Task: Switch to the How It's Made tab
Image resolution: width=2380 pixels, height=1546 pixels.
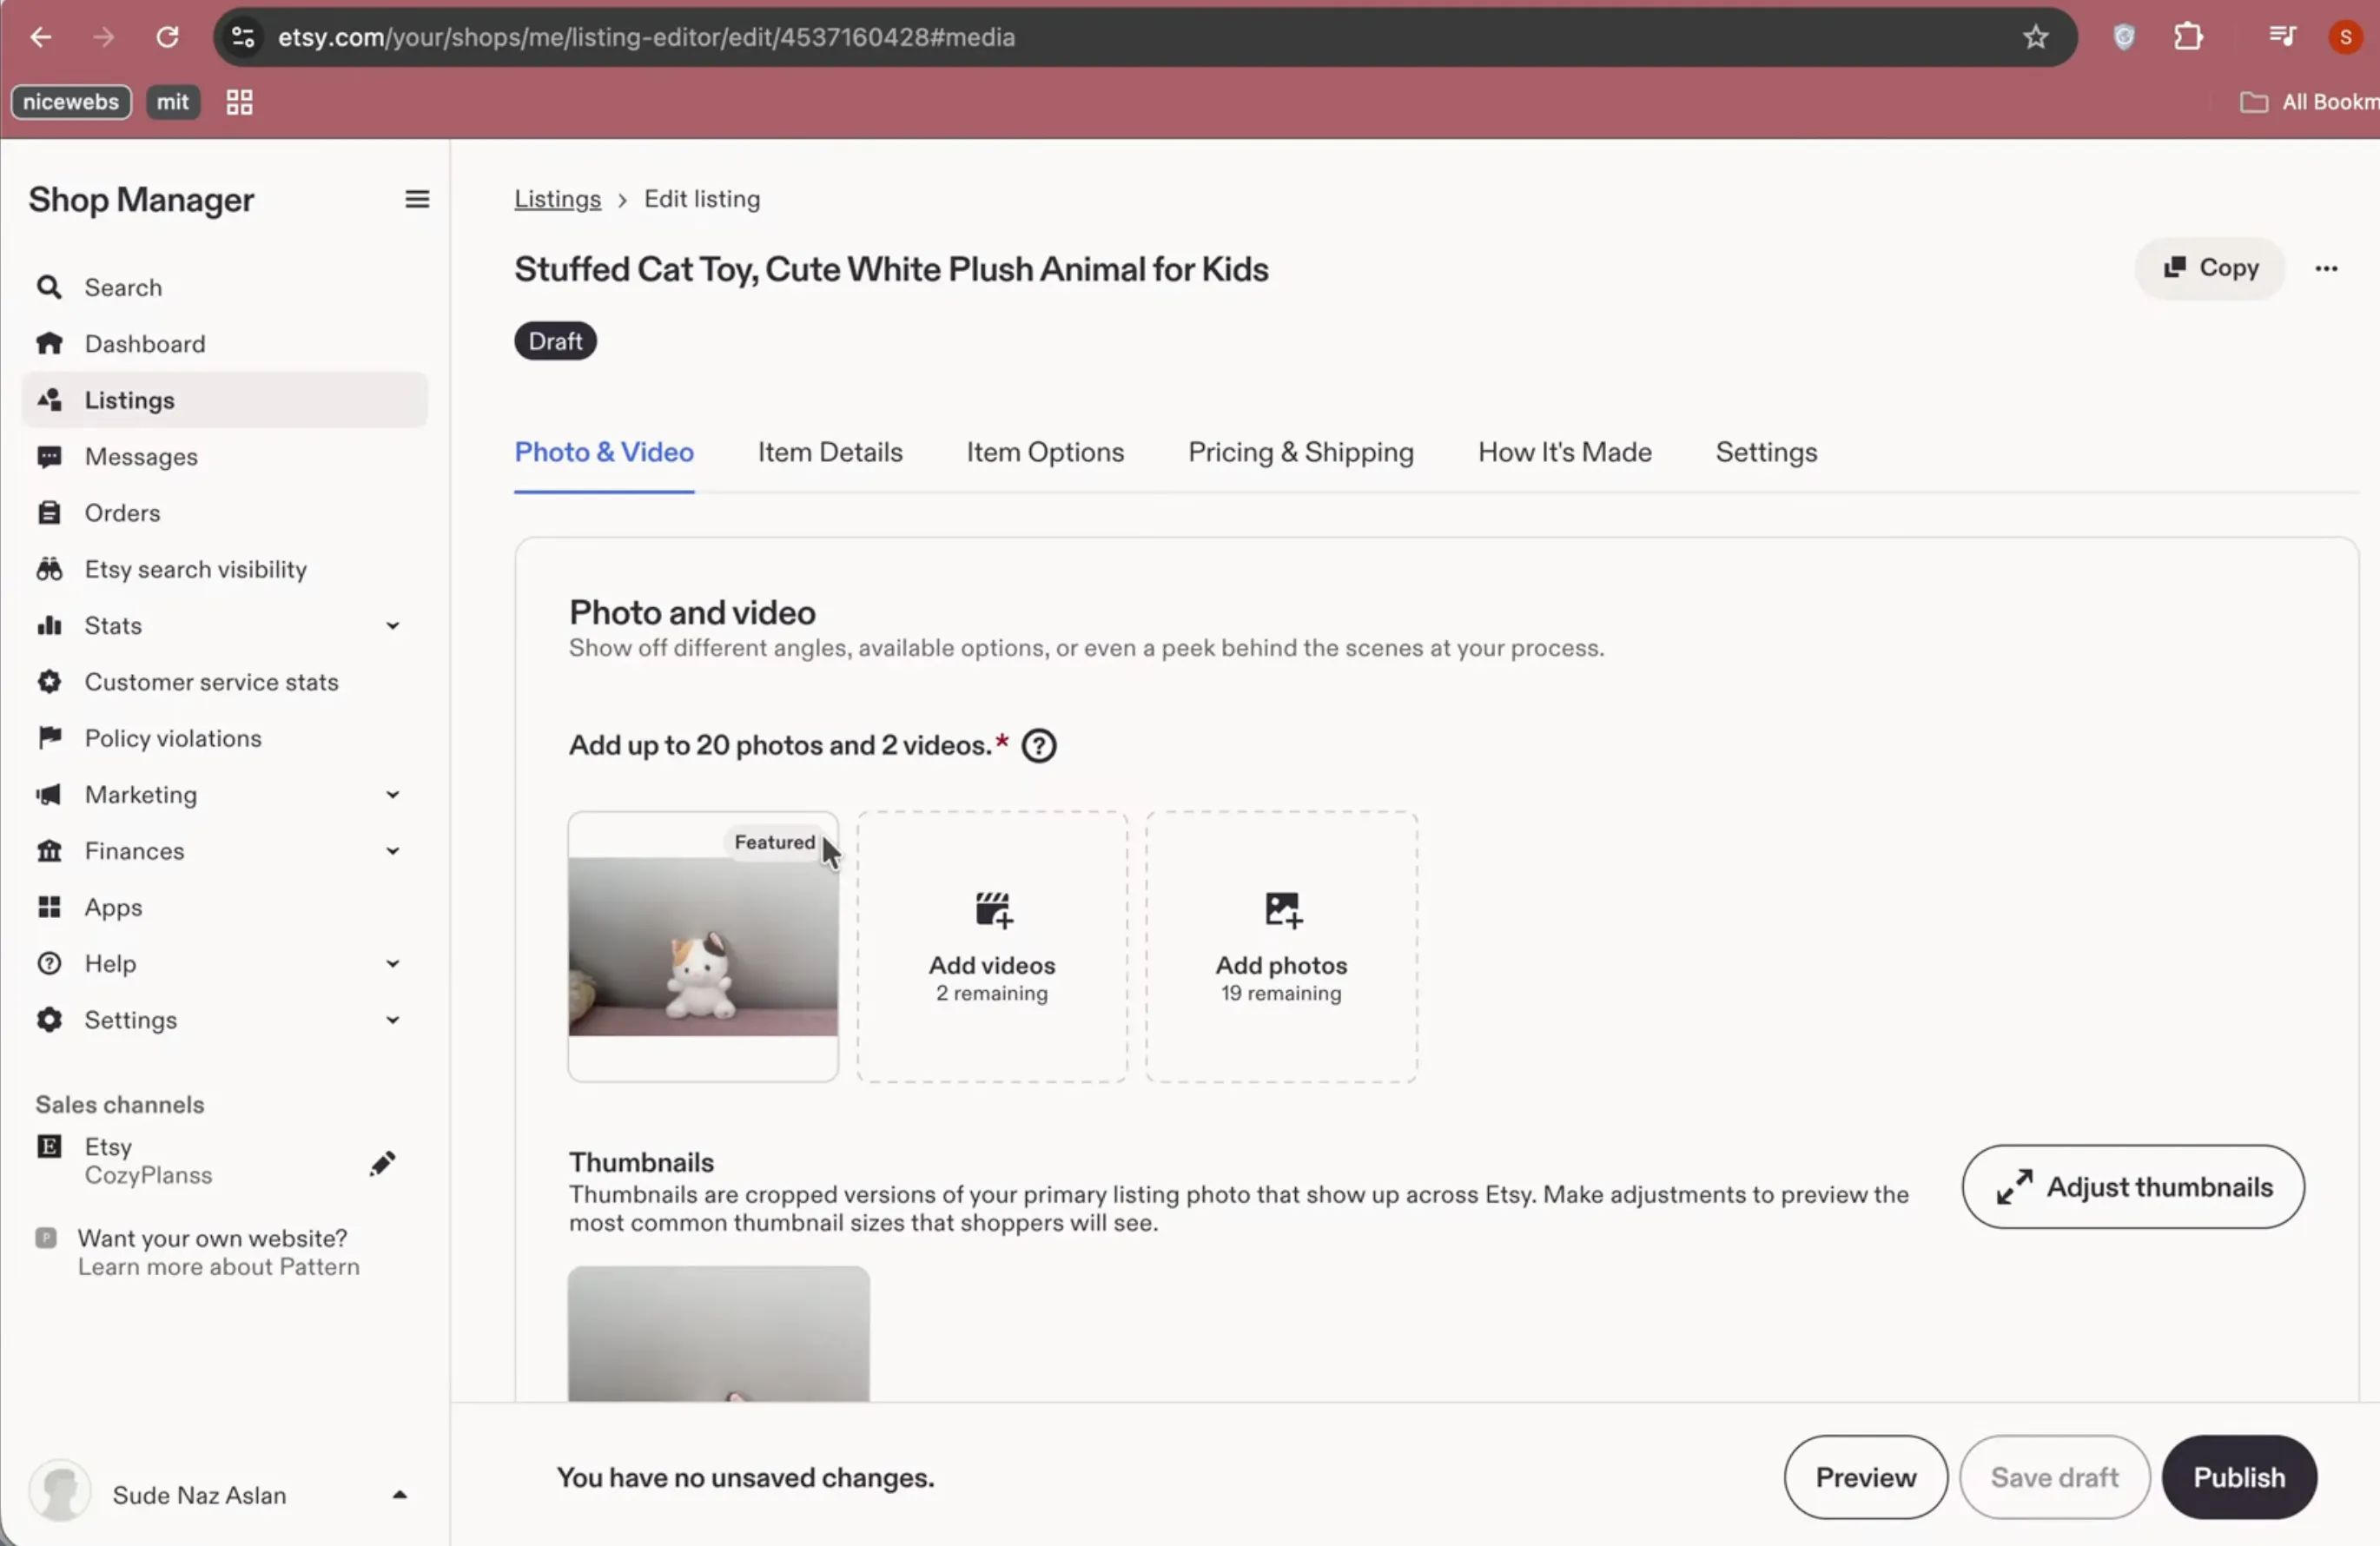Action: 1565,452
